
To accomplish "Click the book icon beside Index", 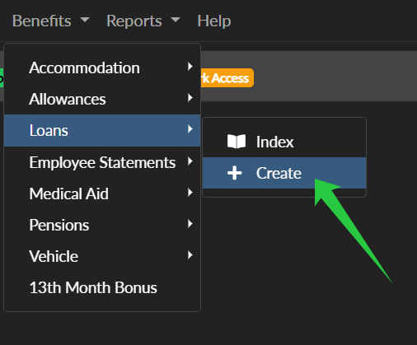I will click(x=237, y=142).
